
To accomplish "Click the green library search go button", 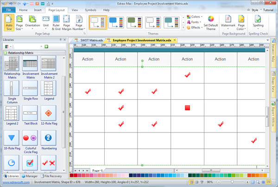I will point(46,47).
